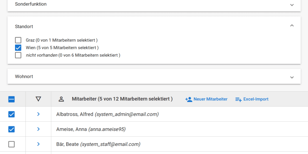308x154 pixels.
Task: Check the 'nicht vorhanden' location checkbox
Action: tap(18, 55)
